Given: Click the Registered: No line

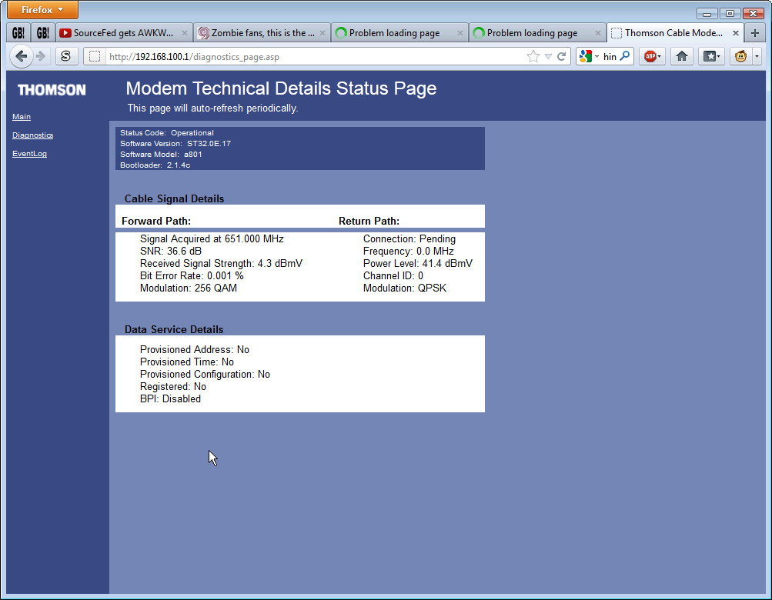Looking at the screenshot, I should click(173, 386).
